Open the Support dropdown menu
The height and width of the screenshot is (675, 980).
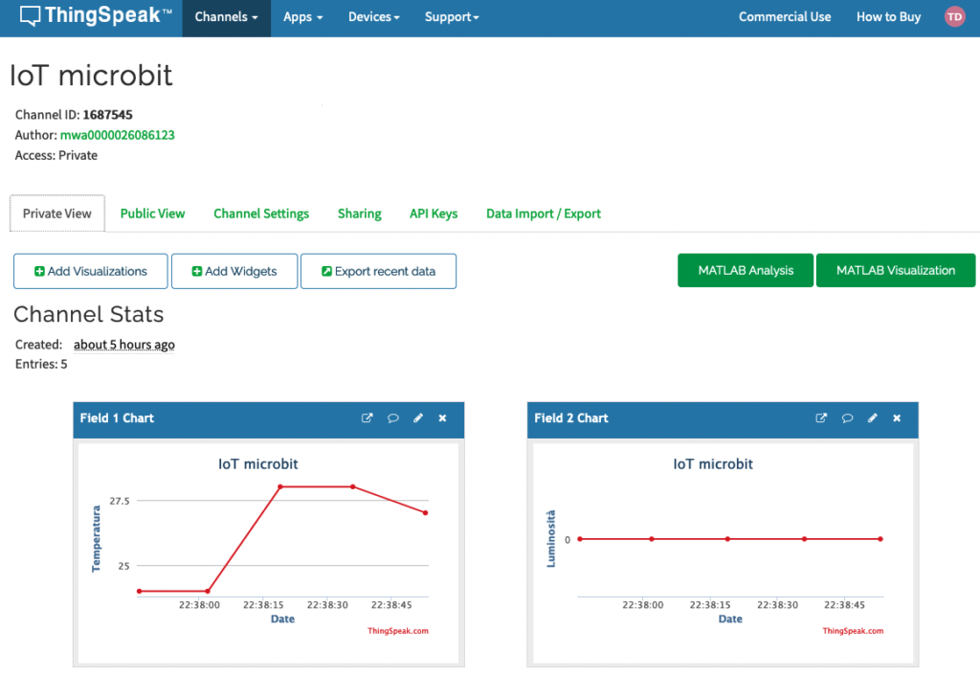(452, 17)
